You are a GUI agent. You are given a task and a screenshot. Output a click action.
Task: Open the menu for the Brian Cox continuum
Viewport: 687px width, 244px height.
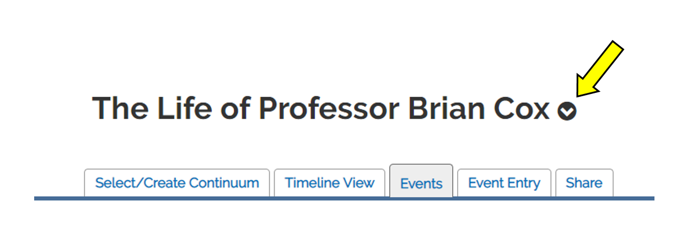pyautogui.click(x=567, y=112)
